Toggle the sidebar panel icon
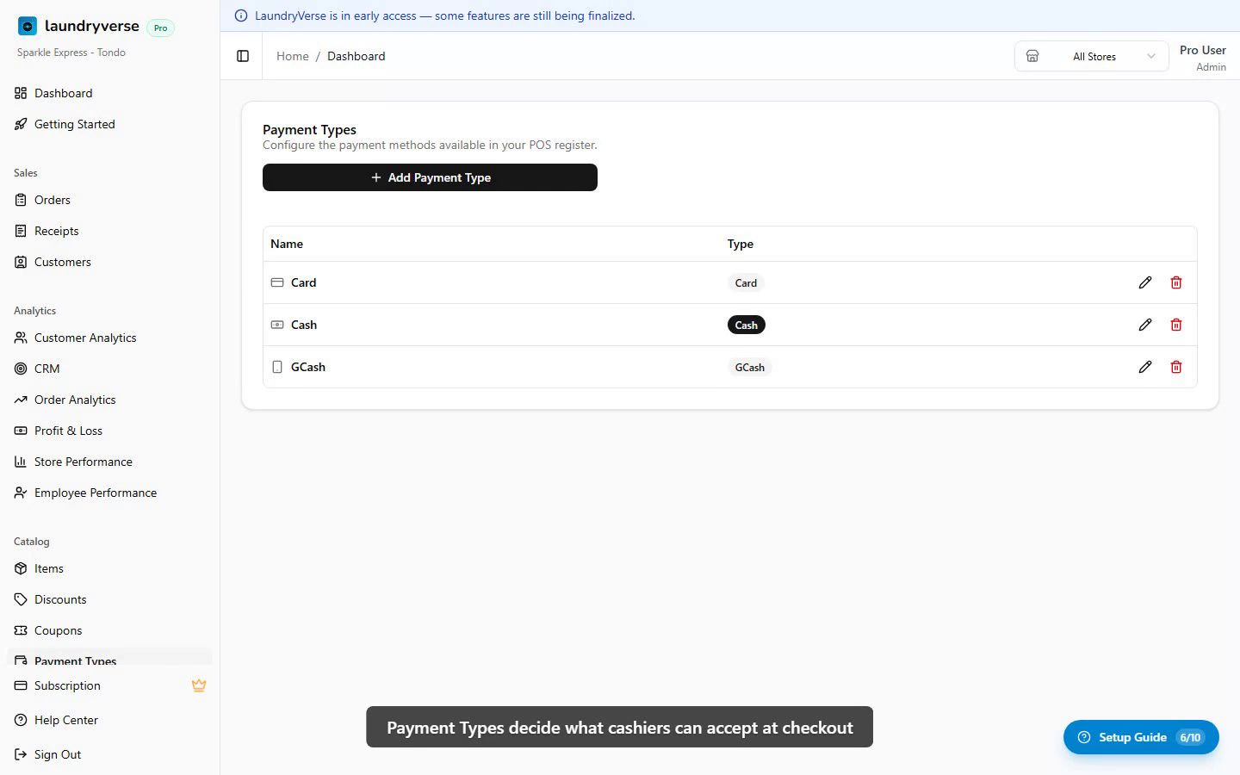 [243, 56]
